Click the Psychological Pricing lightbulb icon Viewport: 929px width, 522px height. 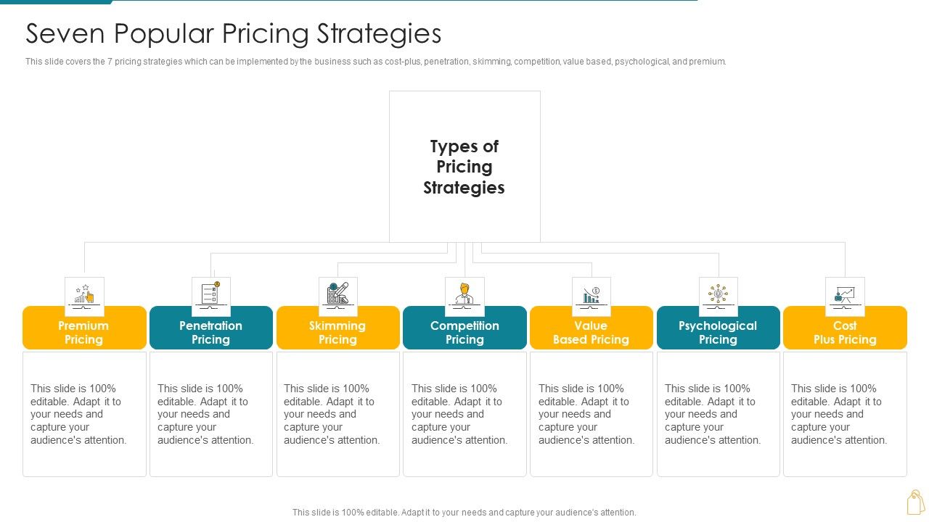point(718,295)
